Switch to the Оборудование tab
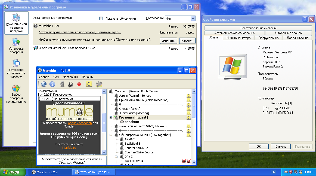Viewport: 316px width, 176px height. point(268,38)
